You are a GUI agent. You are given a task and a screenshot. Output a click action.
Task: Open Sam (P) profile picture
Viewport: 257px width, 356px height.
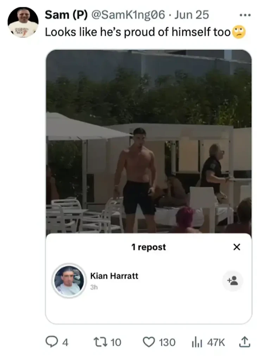(23, 23)
